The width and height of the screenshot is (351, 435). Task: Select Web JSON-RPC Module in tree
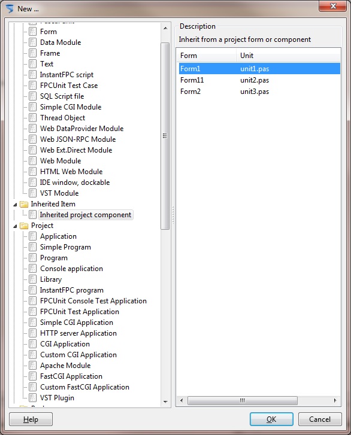coord(78,139)
